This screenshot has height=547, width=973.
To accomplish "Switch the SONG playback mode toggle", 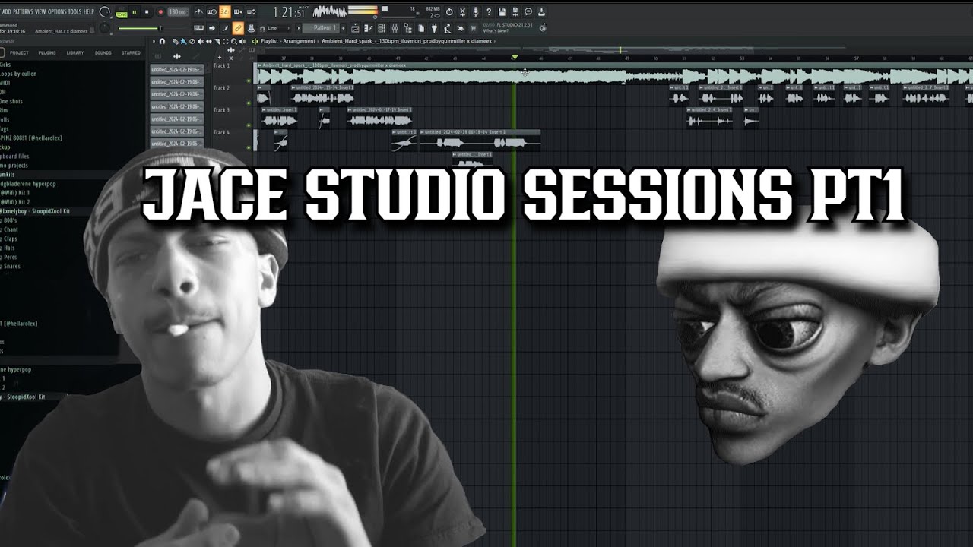I will (122, 14).
